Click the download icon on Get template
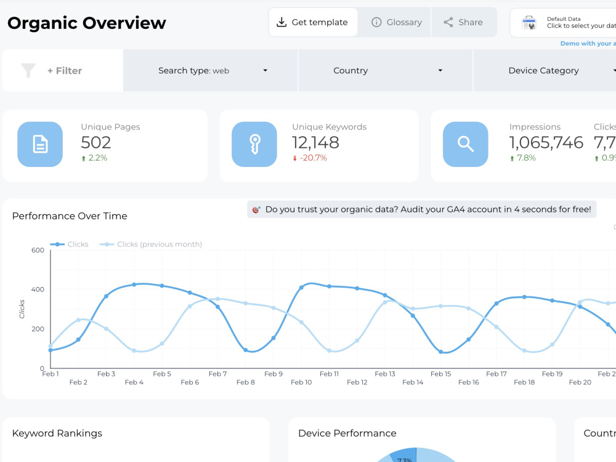The width and height of the screenshot is (616, 462). coord(283,22)
